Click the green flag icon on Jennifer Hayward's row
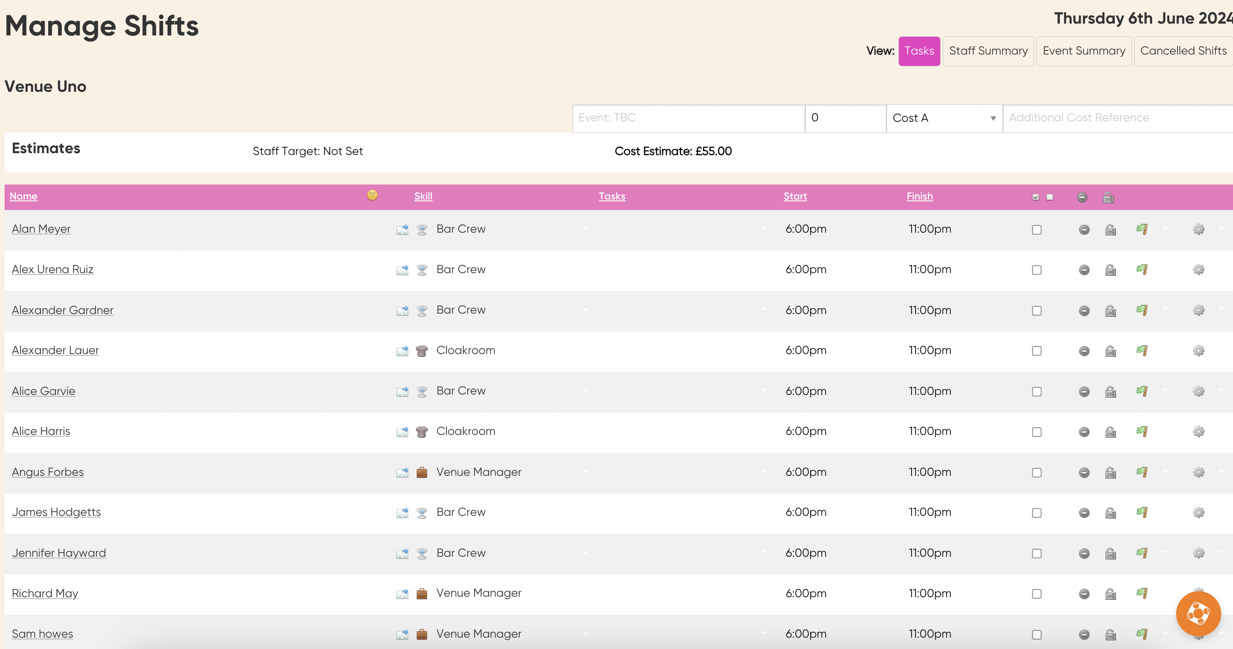 coord(1143,553)
